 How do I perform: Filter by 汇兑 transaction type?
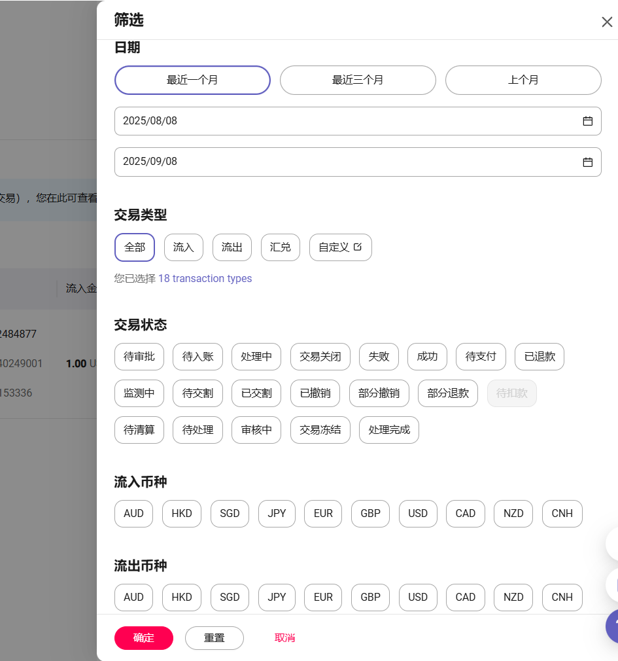click(281, 247)
